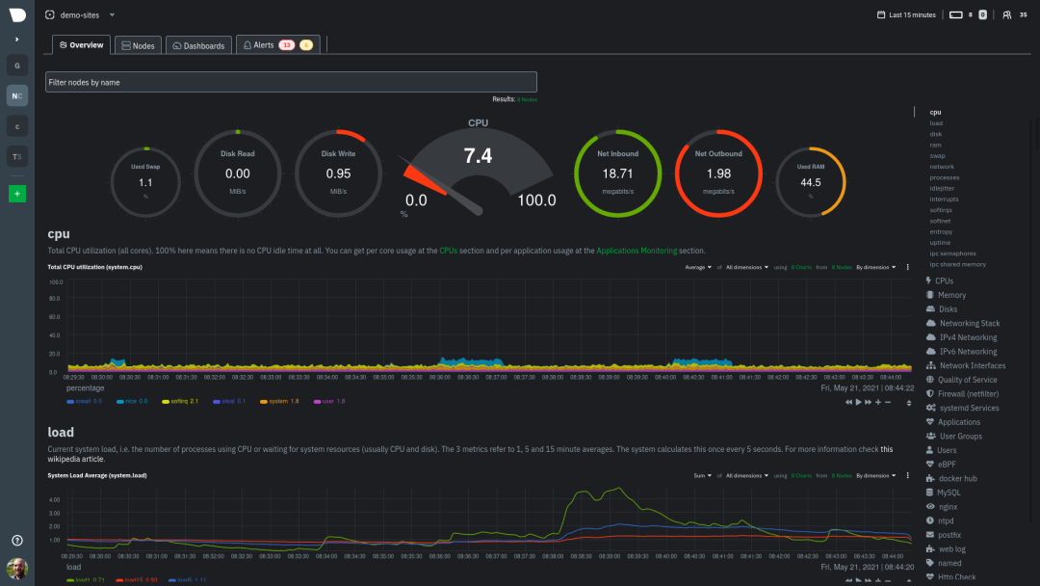Toggle the user dimension in cpu legend
Screen dimensions: 1040x586
click(x=329, y=402)
